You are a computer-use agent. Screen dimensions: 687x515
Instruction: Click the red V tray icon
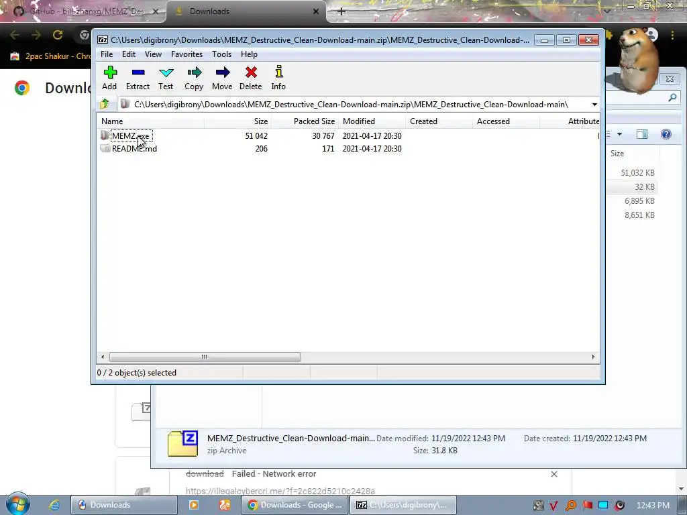coord(553,506)
